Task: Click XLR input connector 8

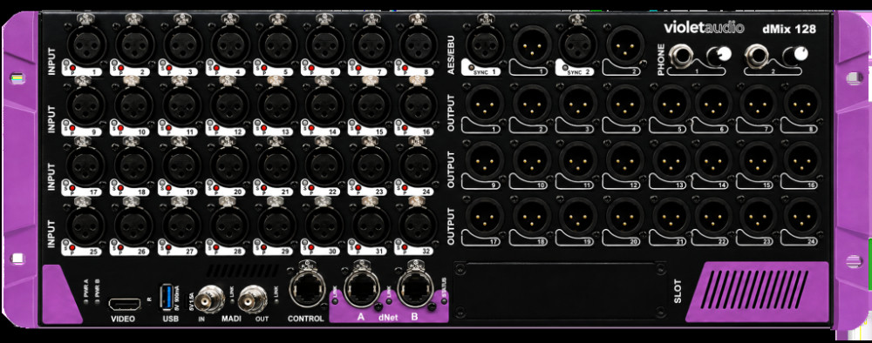Action: [419, 44]
